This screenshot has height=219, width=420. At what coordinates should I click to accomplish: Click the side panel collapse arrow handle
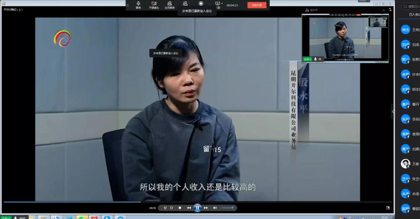click(x=393, y=112)
